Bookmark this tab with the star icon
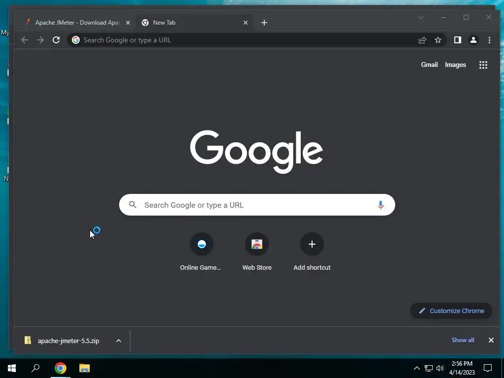Image resolution: width=504 pixels, height=378 pixels. [438, 40]
